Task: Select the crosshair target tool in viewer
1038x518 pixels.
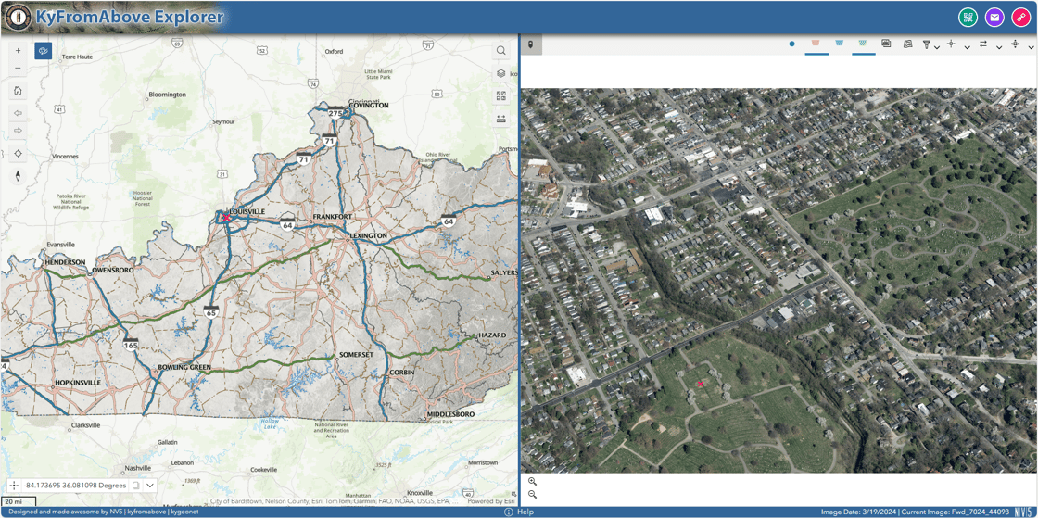Action: pos(951,44)
